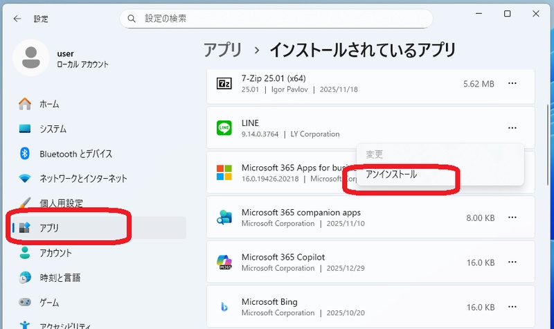Screen dimensions: 554x329
Task: Click the Bluetooth icon
Action: [25, 153]
